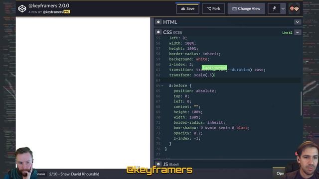
Task: Click the pen title @keyframers 2.0.0
Action: tap(49, 5)
